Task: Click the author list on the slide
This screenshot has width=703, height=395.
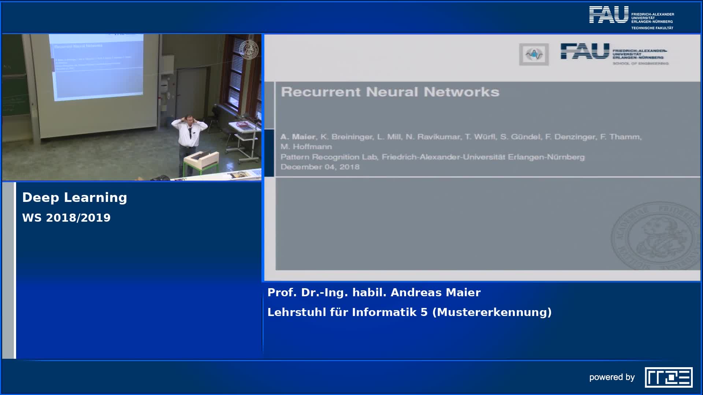Action: (x=461, y=137)
